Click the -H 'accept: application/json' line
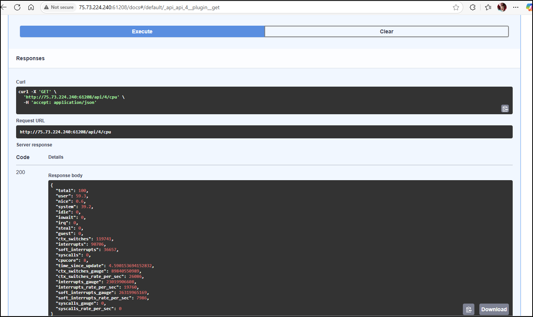Viewport: 533px width, 317px height. tap(60, 102)
